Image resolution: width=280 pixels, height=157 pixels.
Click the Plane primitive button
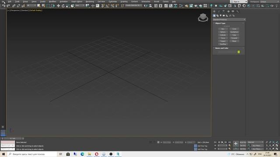point(234,41)
